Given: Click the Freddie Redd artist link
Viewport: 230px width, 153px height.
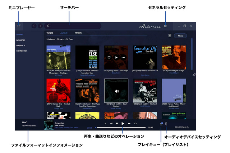Looking at the screenshot, I should 87,108.
